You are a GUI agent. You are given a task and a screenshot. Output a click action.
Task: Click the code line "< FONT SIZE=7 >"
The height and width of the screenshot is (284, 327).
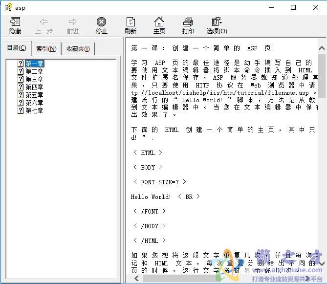[x=159, y=182]
